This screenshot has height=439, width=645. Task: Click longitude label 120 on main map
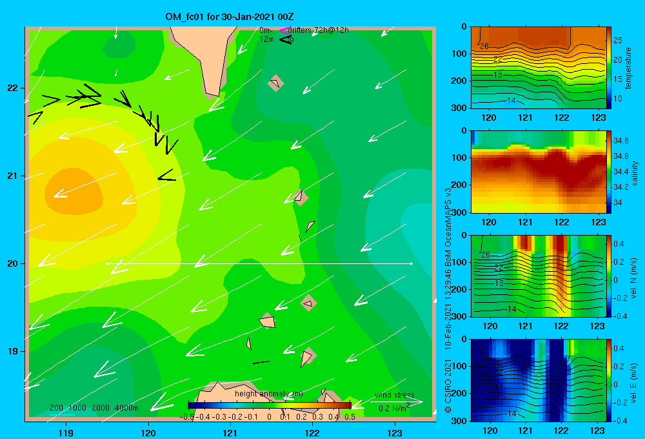(148, 433)
